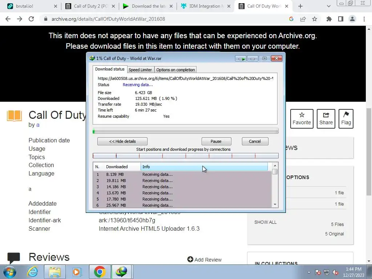Expand tab search chevron

pyautogui.click(x=328, y=6)
